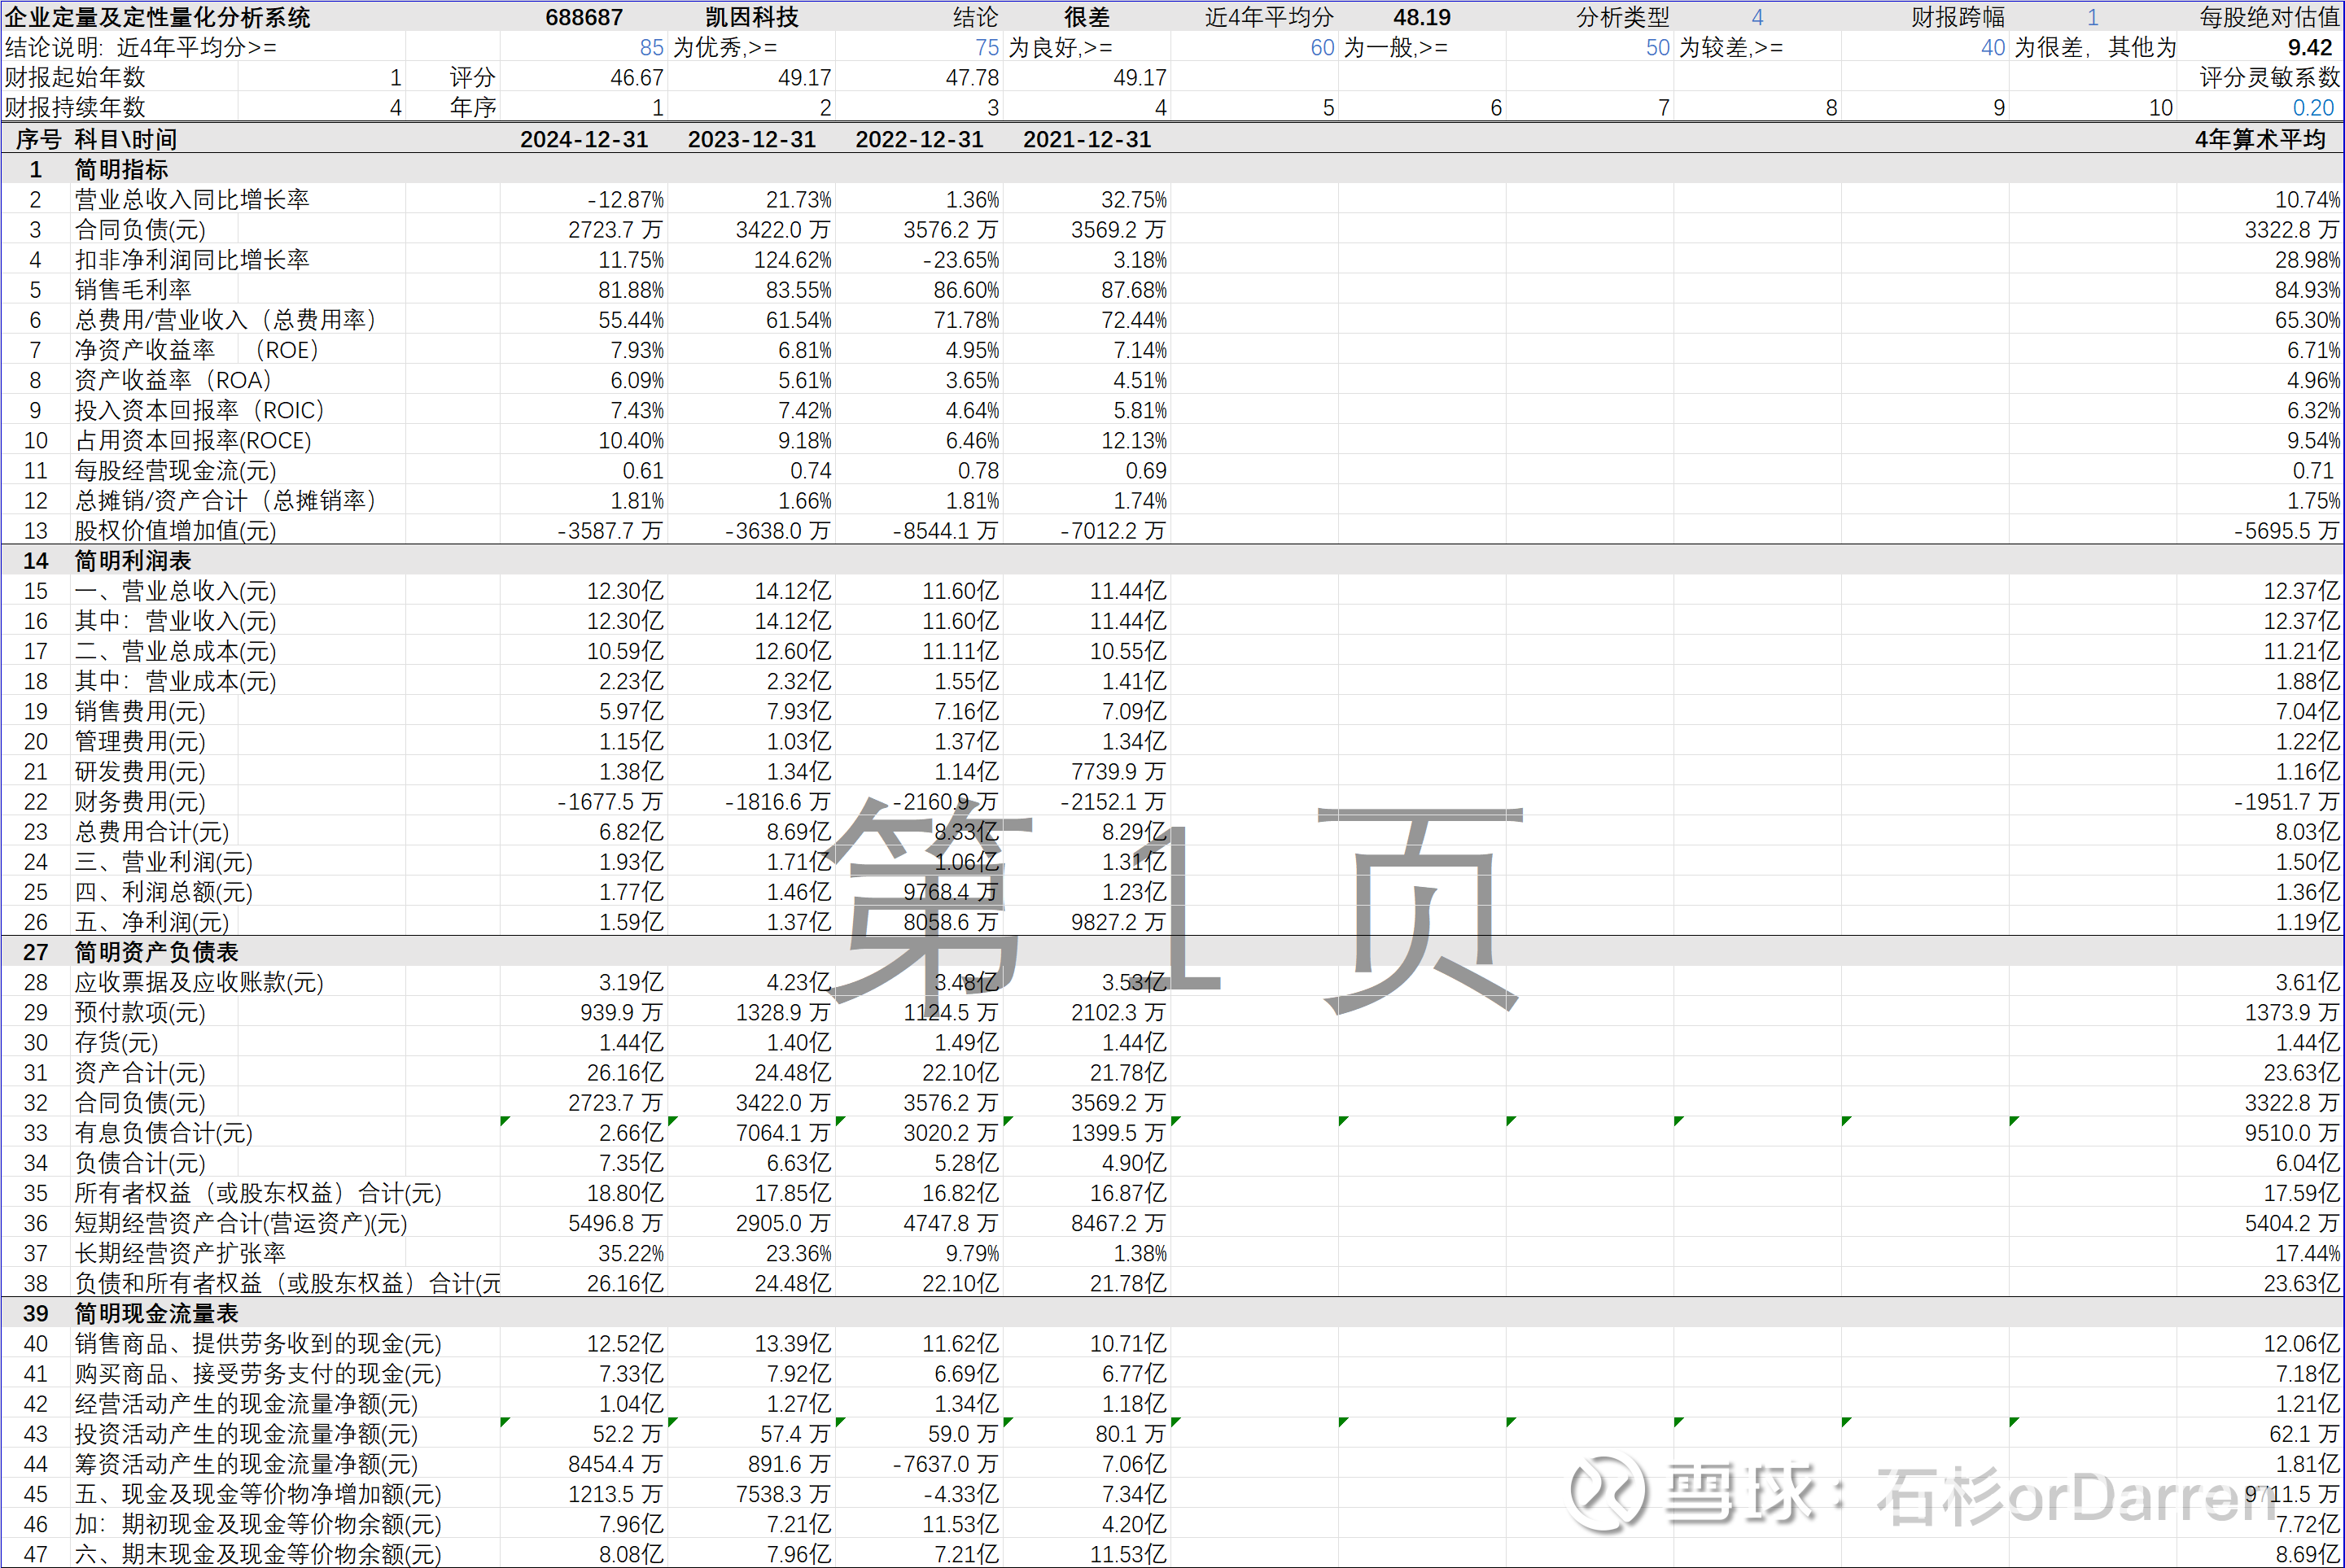Click the 2021-12-31 column header
The height and width of the screenshot is (1568, 2345).
tap(1087, 139)
